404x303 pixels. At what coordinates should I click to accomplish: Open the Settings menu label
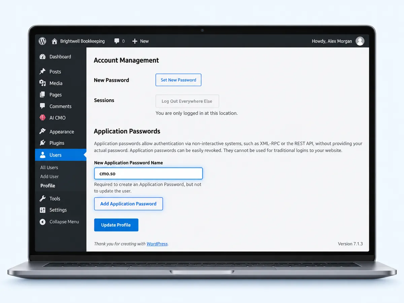(58, 210)
